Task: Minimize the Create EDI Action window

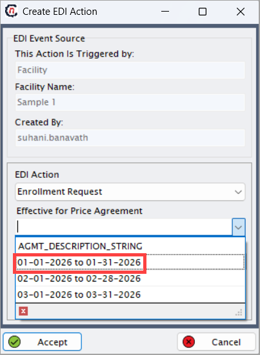Action: (x=165, y=12)
